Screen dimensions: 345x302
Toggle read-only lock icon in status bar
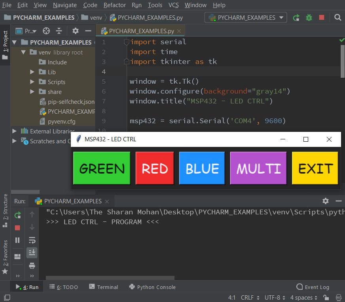(x=326, y=298)
